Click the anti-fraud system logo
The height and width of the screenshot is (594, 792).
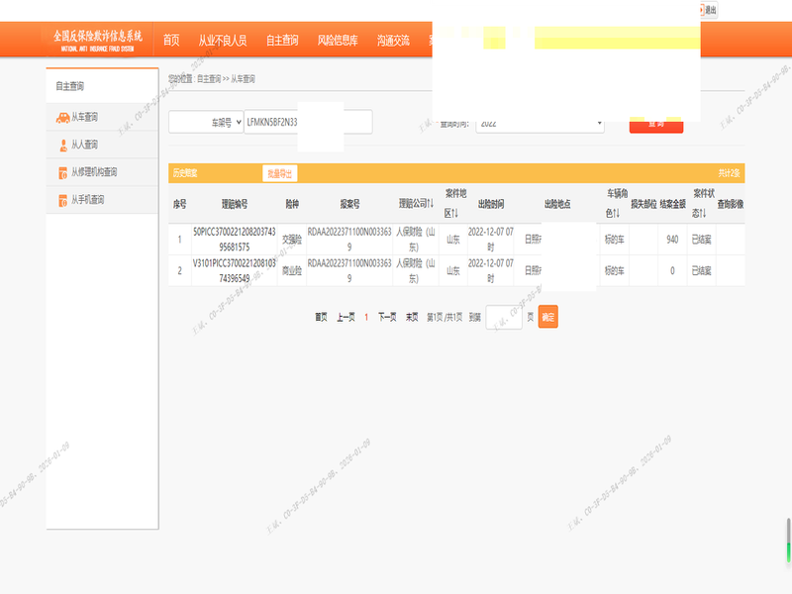pos(98,40)
